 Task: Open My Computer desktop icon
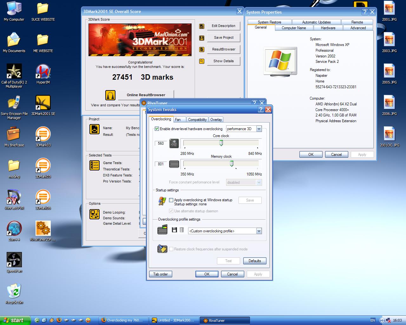(x=14, y=11)
